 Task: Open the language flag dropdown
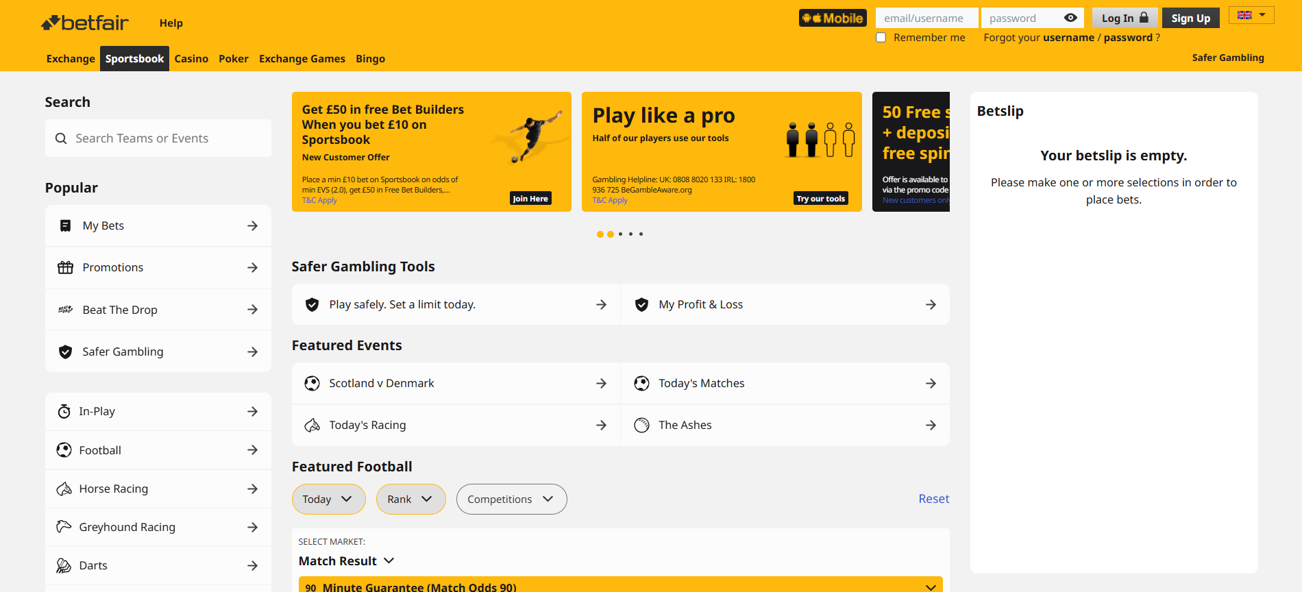(x=1251, y=15)
